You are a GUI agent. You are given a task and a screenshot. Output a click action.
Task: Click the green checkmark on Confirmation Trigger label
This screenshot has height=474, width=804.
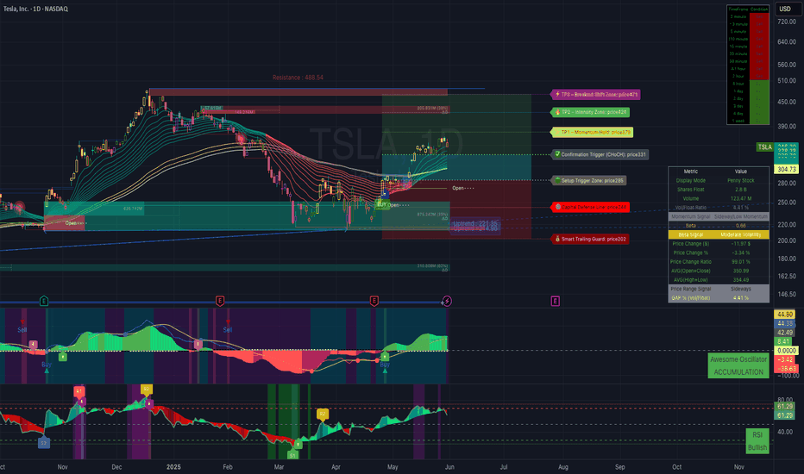pyautogui.click(x=557, y=154)
